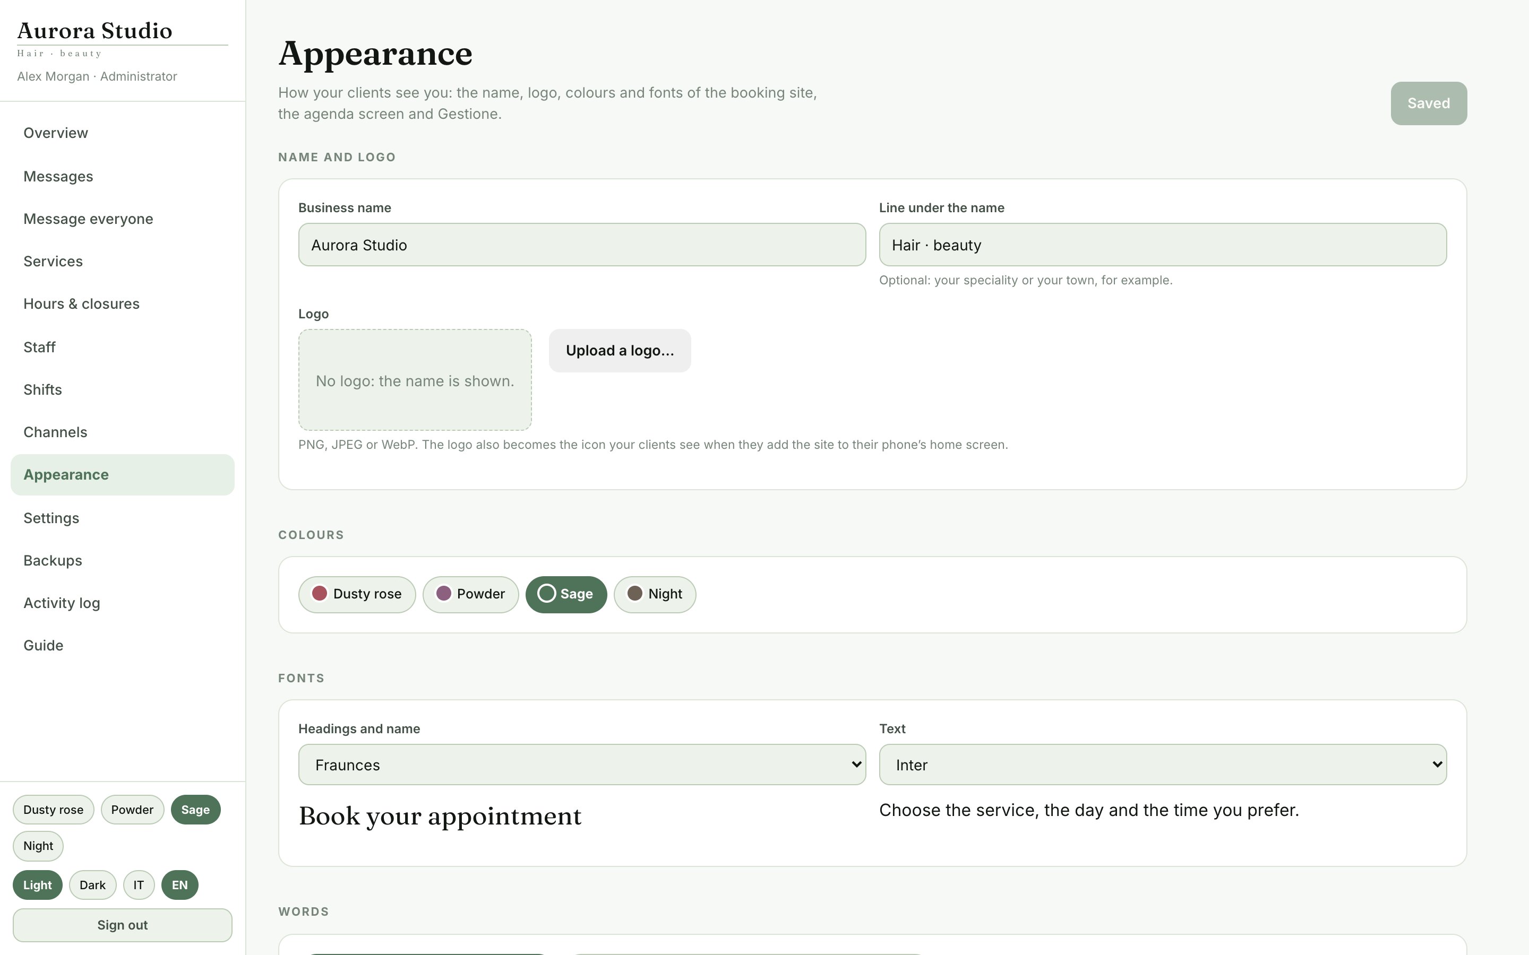
Task: Open the Text font dropdown showing Inter
Action: click(1163, 764)
